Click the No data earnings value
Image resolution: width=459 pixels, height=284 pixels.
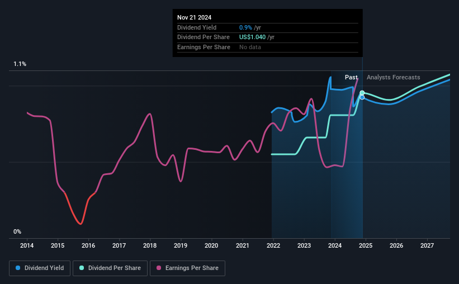pyautogui.click(x=250, y=47)
